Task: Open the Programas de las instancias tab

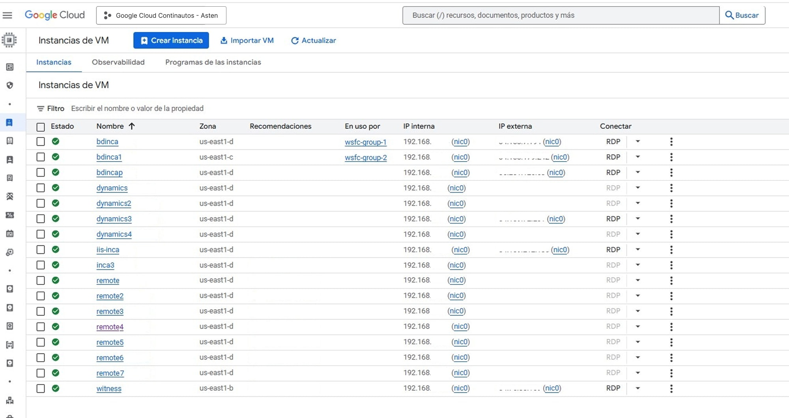Action: [213, 62]
